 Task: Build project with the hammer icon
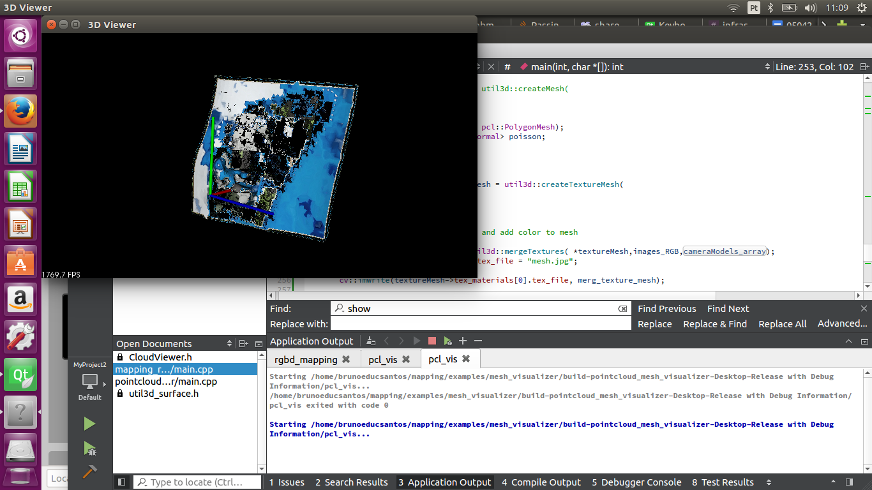(89, 473)
